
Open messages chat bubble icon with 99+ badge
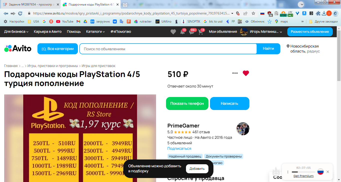[191, 32]
